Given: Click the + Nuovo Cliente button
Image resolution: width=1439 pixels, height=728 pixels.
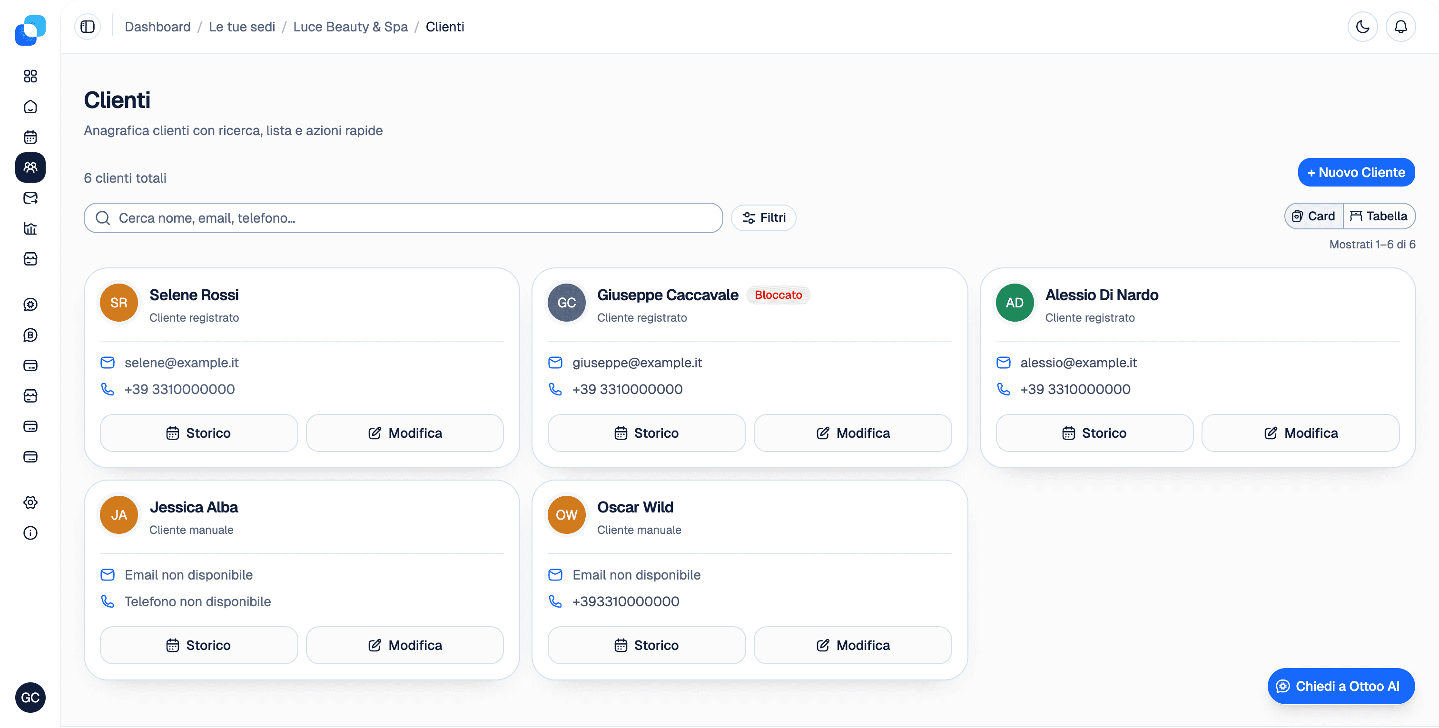Looking at the screenshot, I should pyautogui.click(x=1356, y=173).
